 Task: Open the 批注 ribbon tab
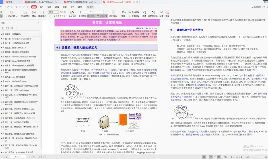49,7
